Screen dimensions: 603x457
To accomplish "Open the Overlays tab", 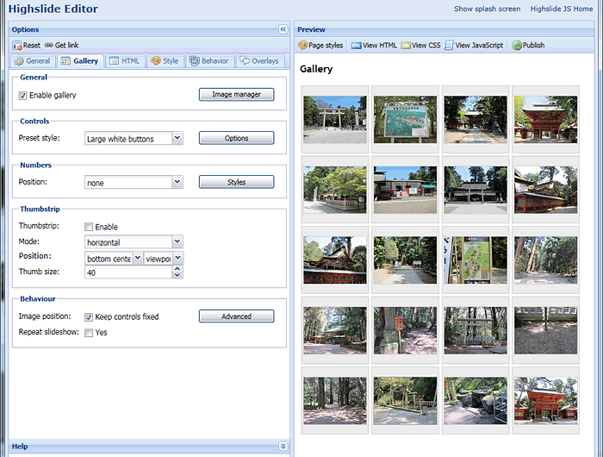I will 259,61.
